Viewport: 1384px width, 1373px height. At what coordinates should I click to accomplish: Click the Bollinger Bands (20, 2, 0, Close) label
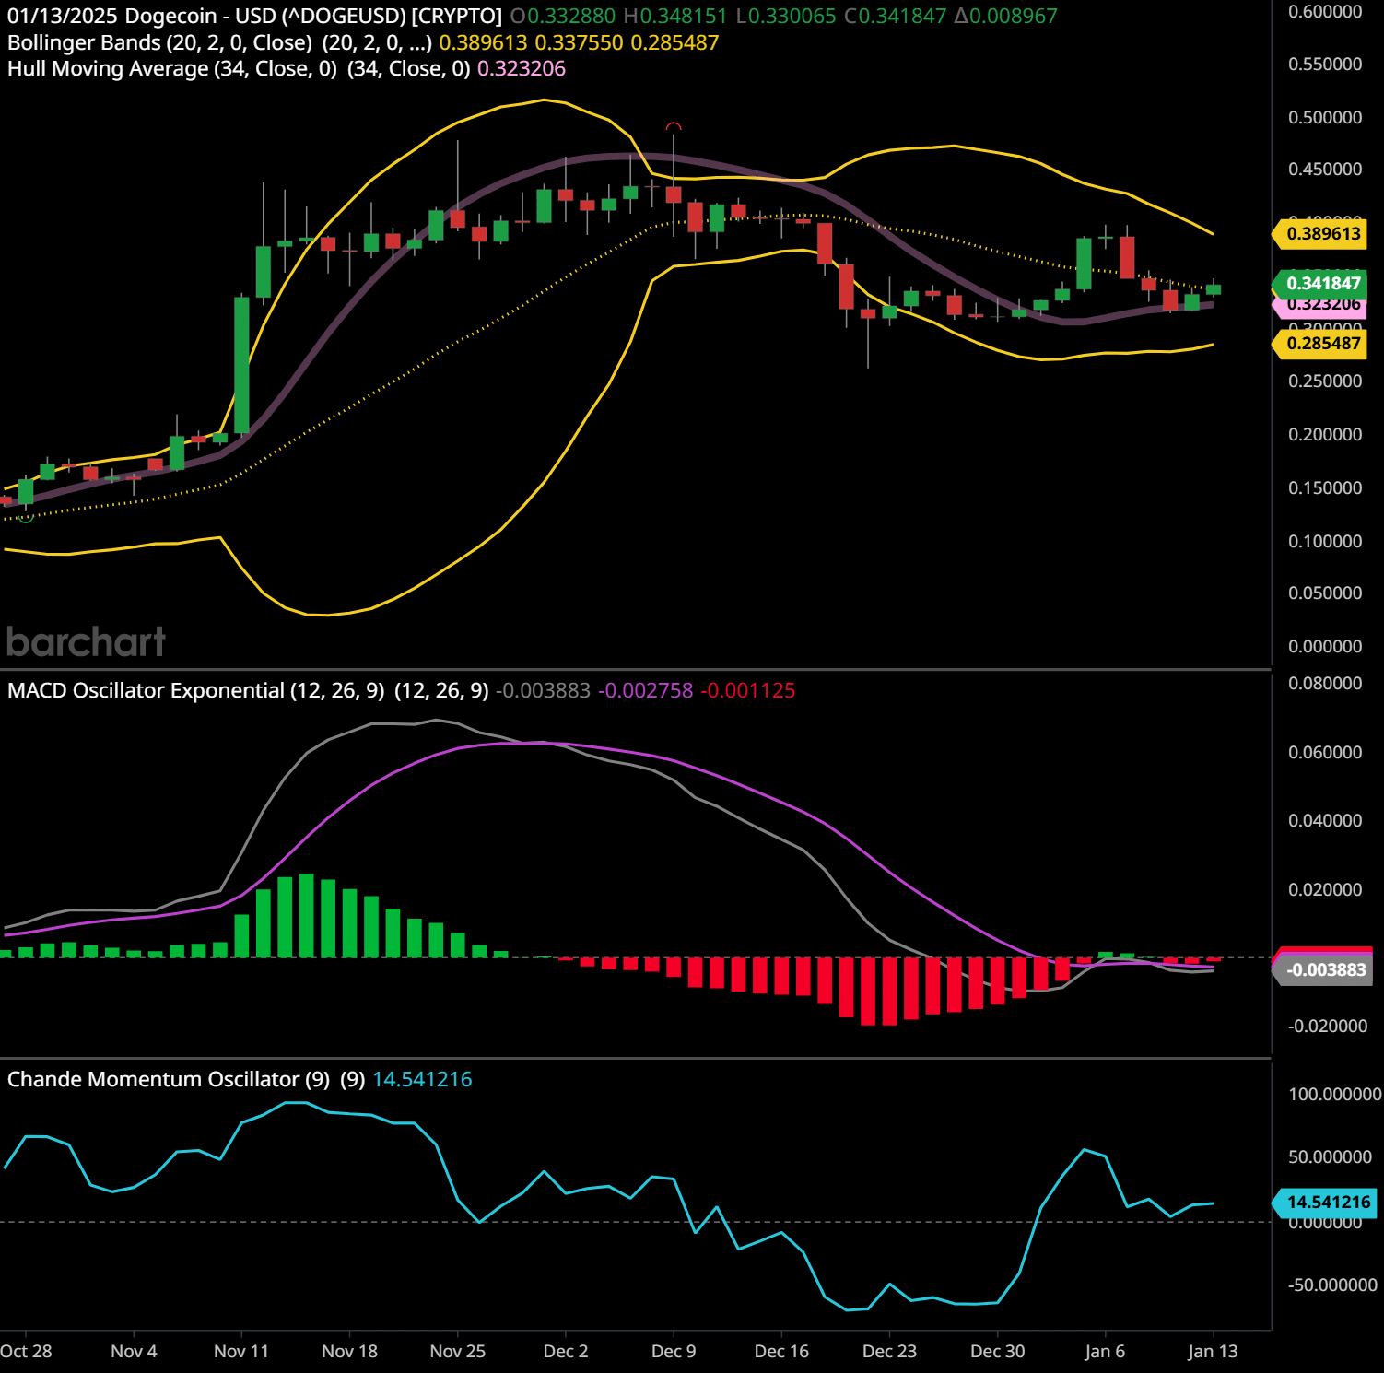(x=159, y=42)
